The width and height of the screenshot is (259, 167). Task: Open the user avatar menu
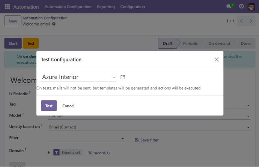[251, 7]
